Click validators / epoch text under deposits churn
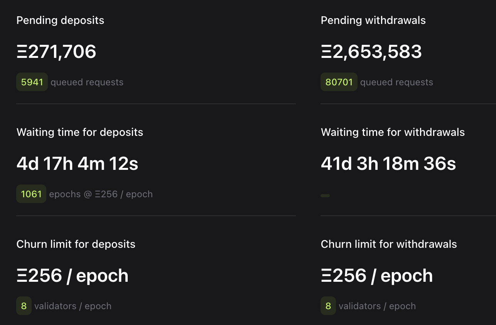This screenshot has width=496, height=325. tap(73, 306)
